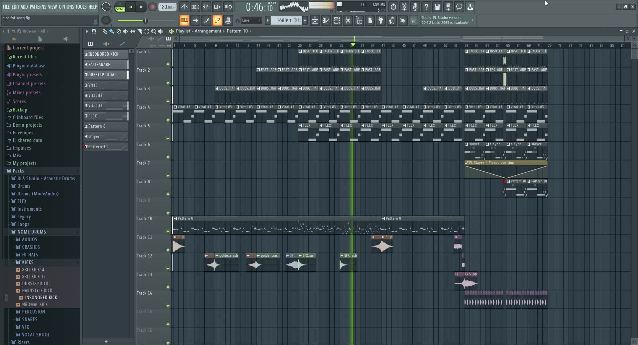Select the Draw pencil tool in playlist
This screenshot has height=345, width=638.
pos(105,31)
